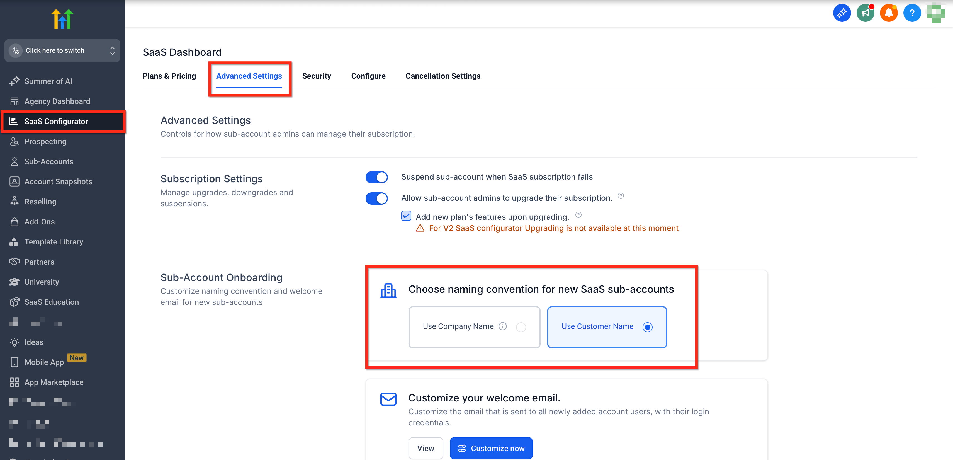Click the help question mark icon
The width and height of the screenshot is (953, 460).
click(911, 13)
